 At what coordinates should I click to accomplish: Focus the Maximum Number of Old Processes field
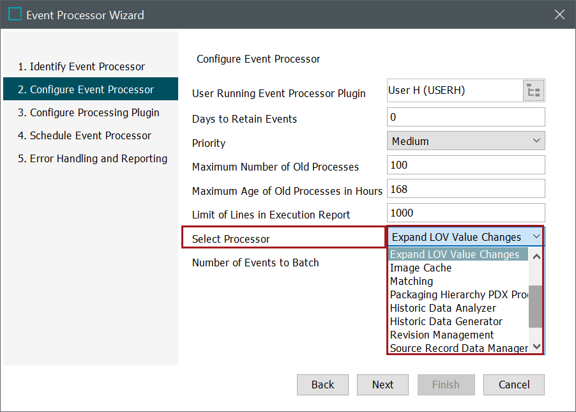click(466, 165)
